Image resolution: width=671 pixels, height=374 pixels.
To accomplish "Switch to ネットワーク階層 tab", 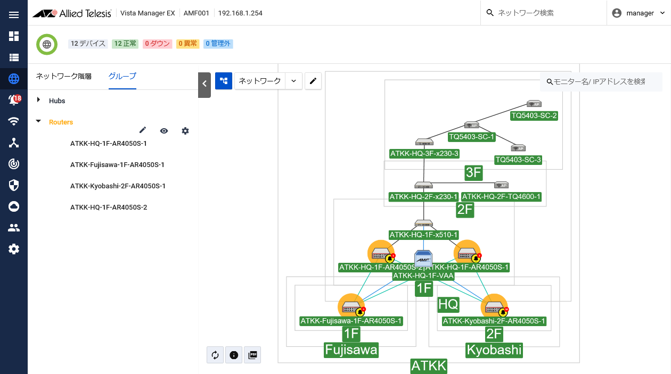I will 64,76.
